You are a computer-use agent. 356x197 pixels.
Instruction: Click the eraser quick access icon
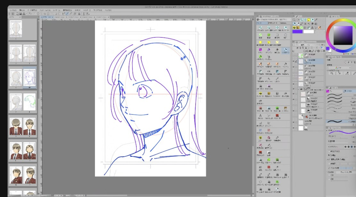[277, 50]
